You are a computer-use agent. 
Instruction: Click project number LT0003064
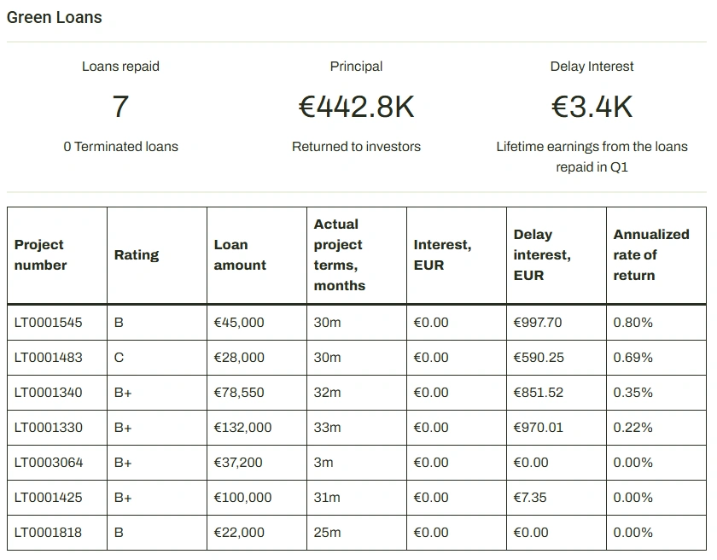pos(49,463)
